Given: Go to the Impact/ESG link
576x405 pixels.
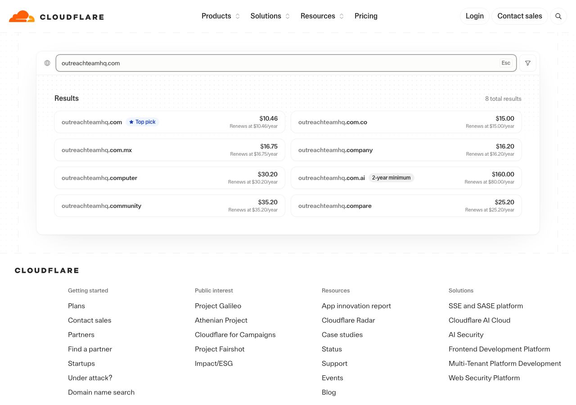Looking at the screenshot, I should (x=214, y=364).
